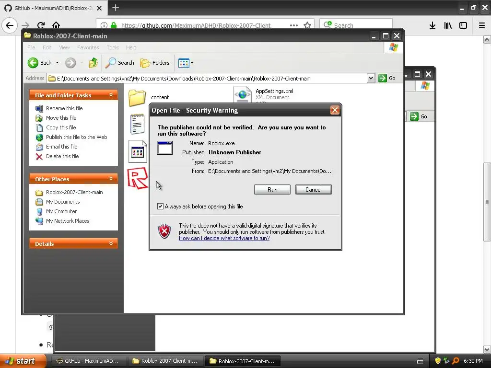Open the Explorer Search pane
491x368 pixels.
pyautogui.click(x=119, y=63)
